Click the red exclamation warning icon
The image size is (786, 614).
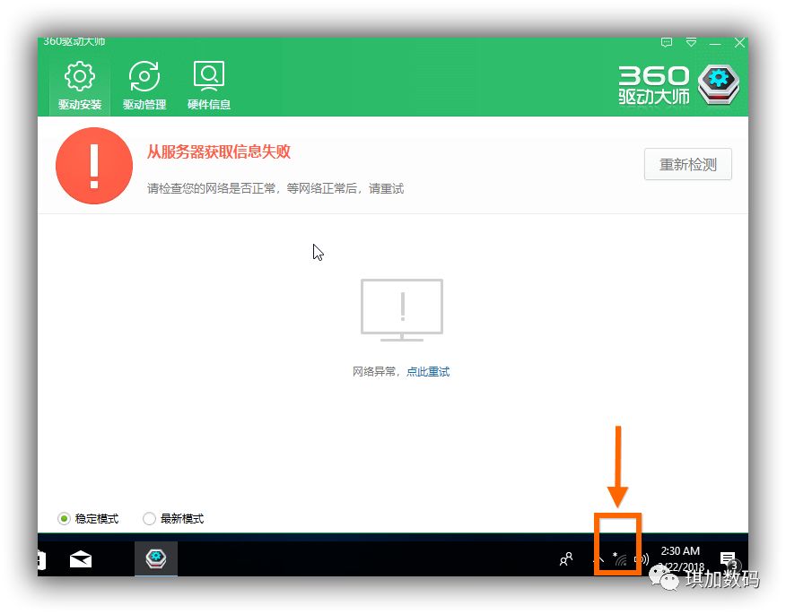(x=94, y=166)
